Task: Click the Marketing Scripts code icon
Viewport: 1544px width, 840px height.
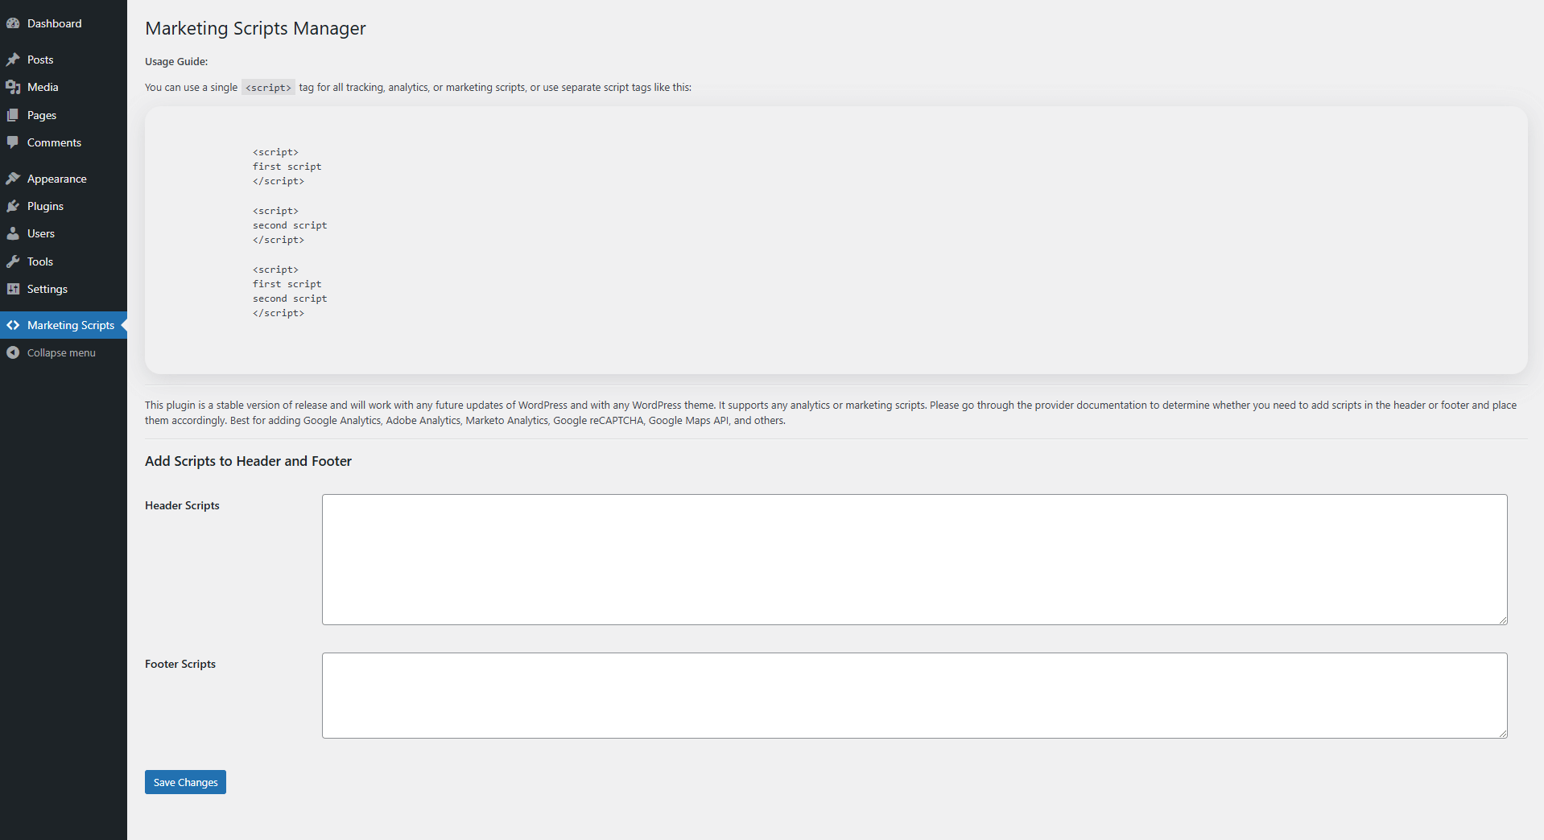Action: point(13,325)
